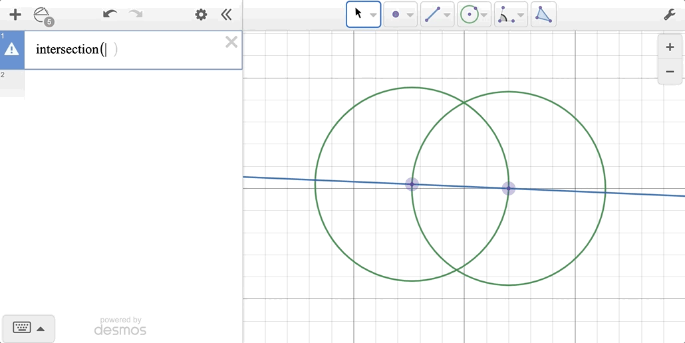
Task: Select the Point tool
Action: click(x=395, y=15)
